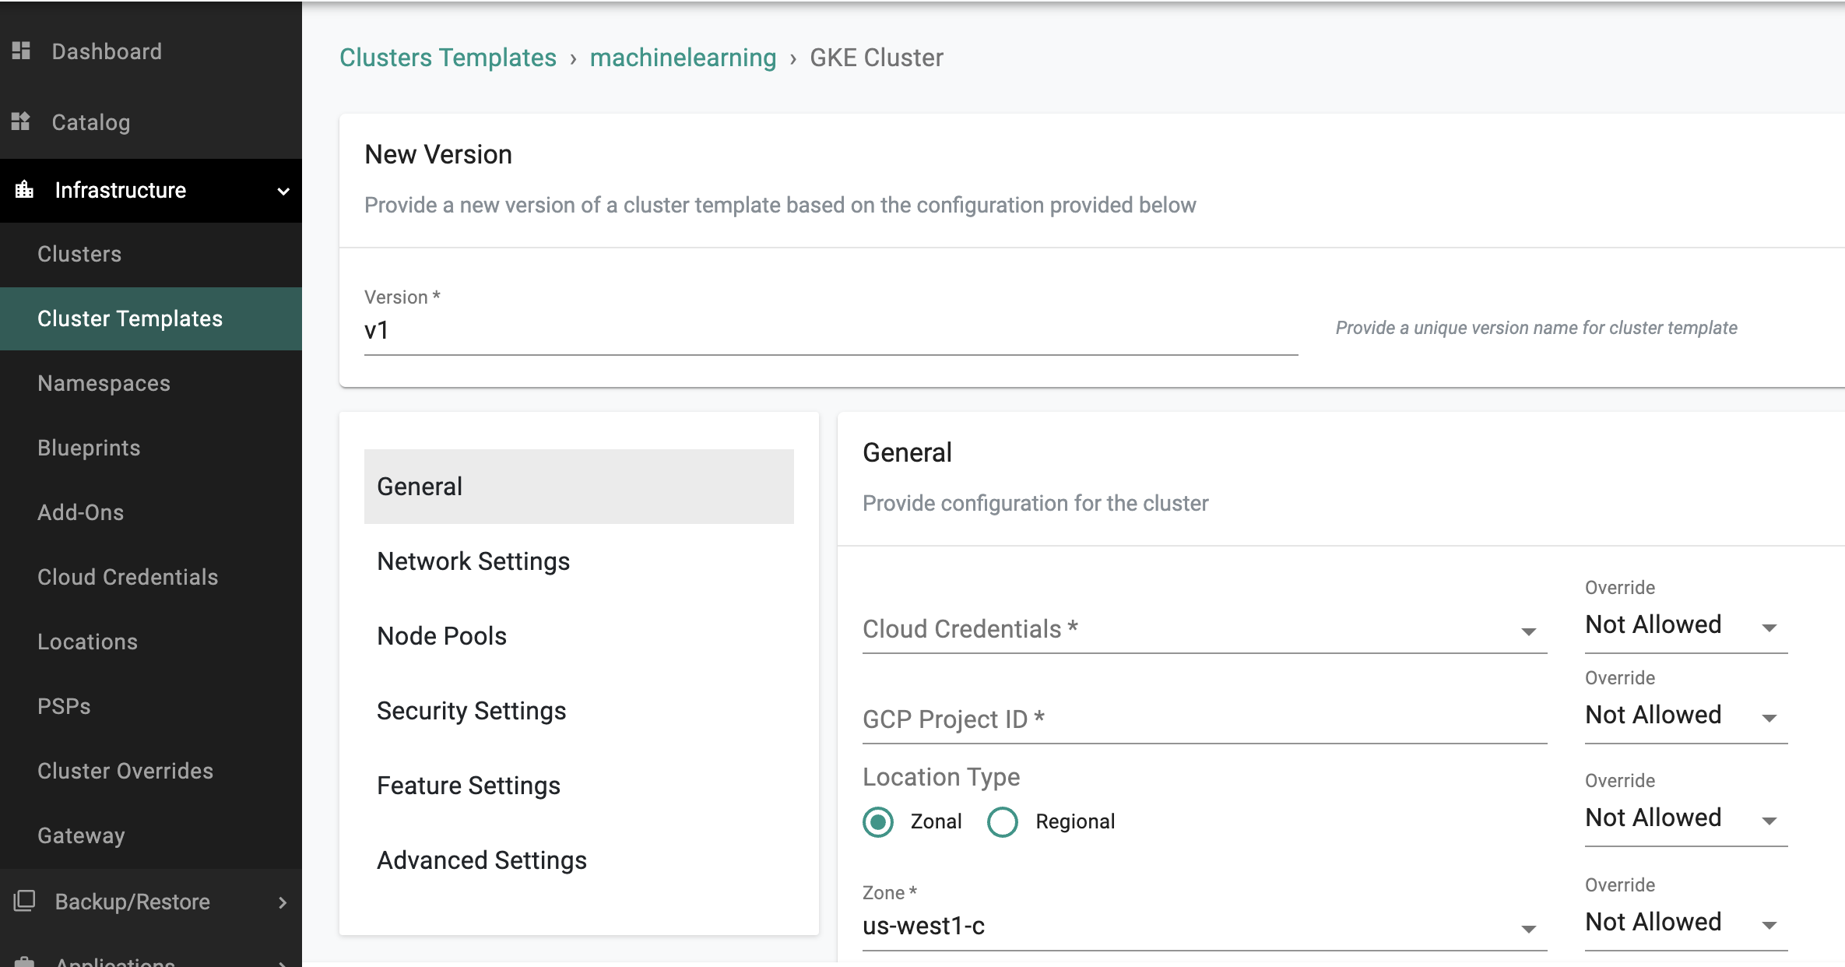This screenshot has width=1845, height=967.
Task: Select the Zonal location type
Action: point(878,821)
